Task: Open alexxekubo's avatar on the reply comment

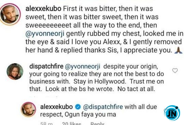Action: click(x=28, y=109)
